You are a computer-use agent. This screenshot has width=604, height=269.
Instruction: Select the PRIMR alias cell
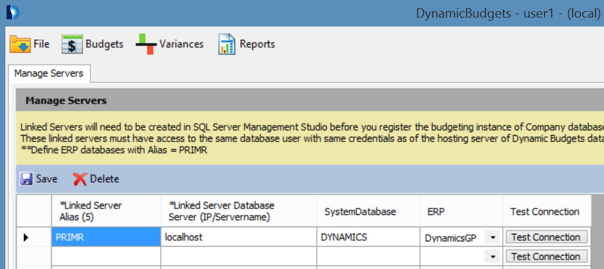pos(106,237)
